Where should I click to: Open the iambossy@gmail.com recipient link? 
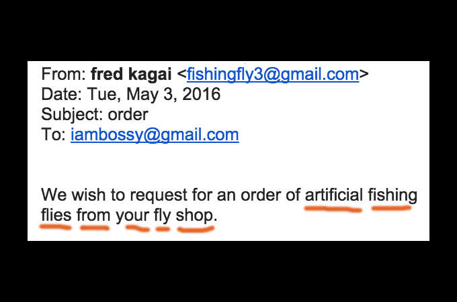tap(155, 135)
